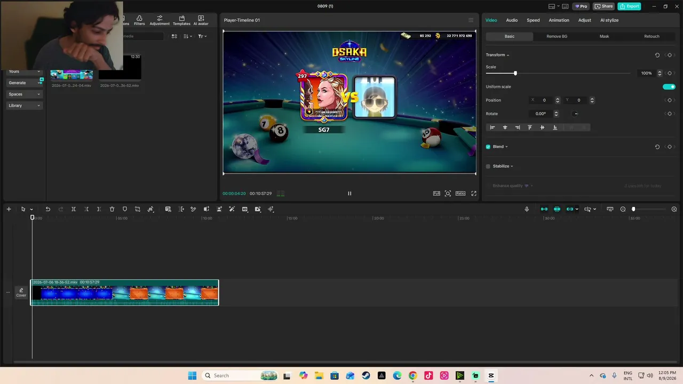
Task: Click the plus icon above the timeline
Action: [x=9, y=209]
